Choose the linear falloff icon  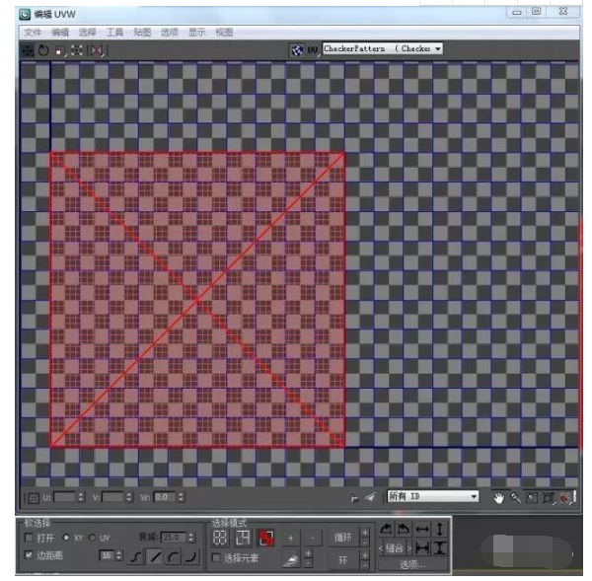[x=155, y=556]
